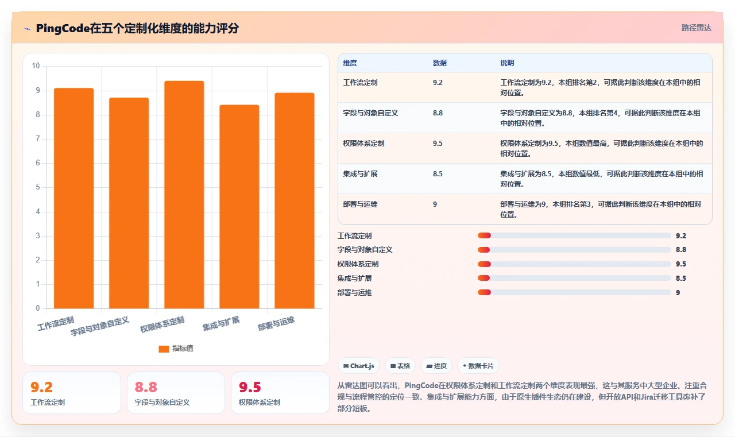
Task: Click the PingCode在五个定制化维度的能力评分 title
Action: 137,28
